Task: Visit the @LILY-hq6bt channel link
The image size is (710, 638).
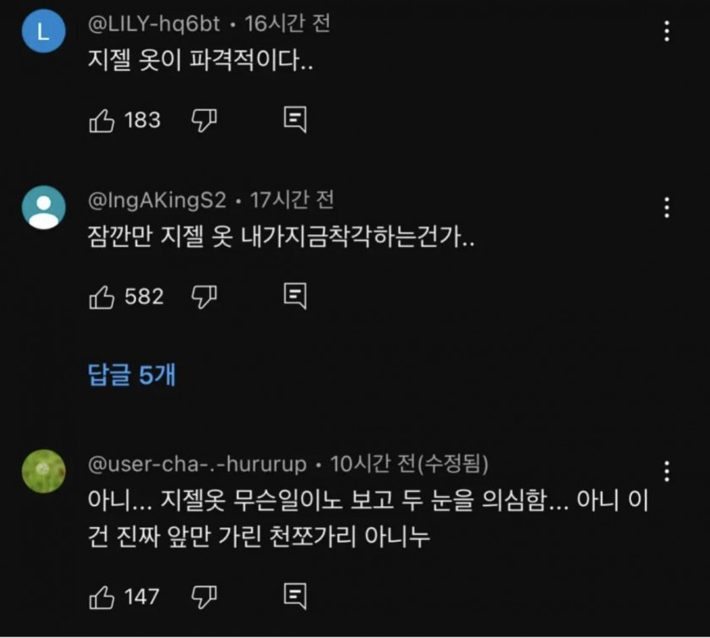Action: (154, 24)
